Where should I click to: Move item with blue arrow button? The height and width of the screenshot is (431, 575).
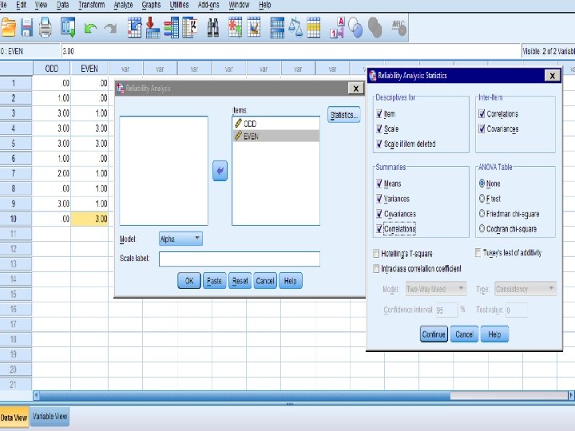(220, 171)
